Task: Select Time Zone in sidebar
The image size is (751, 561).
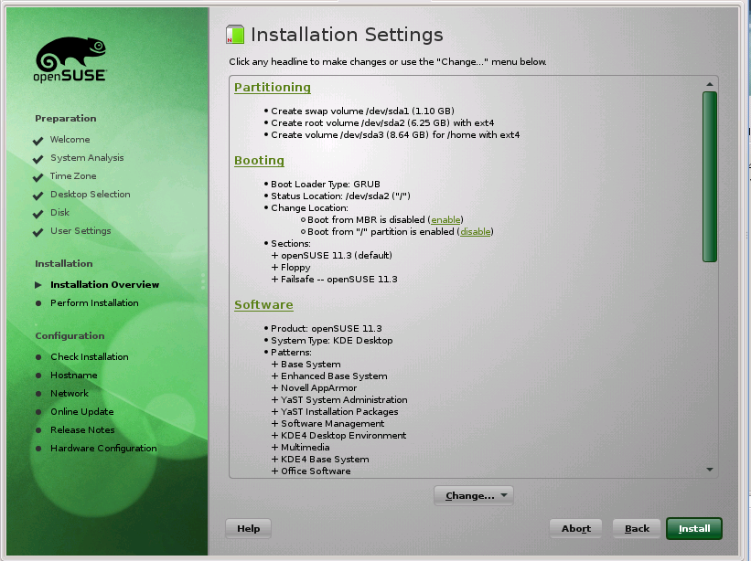Action: pos(73,175)
